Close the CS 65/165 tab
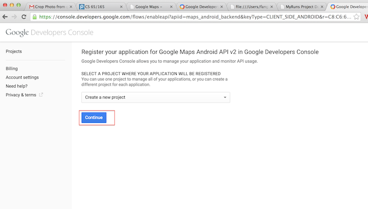The height and width of the screenshot is (209, 368). [x=121, y=7]
